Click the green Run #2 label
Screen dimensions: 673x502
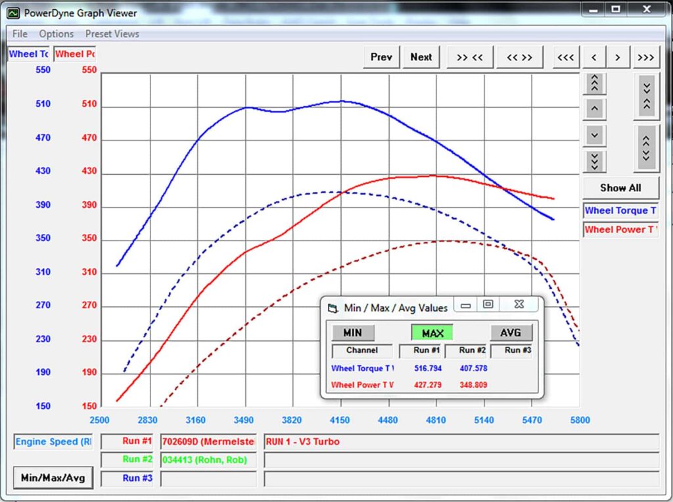[x=127, y=459]
